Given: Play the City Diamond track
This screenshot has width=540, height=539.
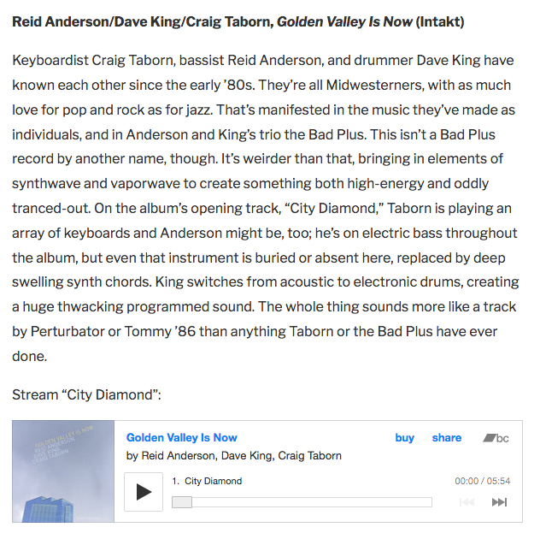Looking at the screenshot, I should 144,492.
